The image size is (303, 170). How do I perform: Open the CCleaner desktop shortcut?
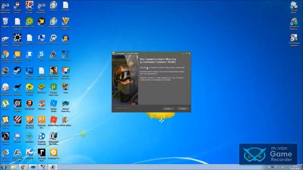(x=41, y=105)
